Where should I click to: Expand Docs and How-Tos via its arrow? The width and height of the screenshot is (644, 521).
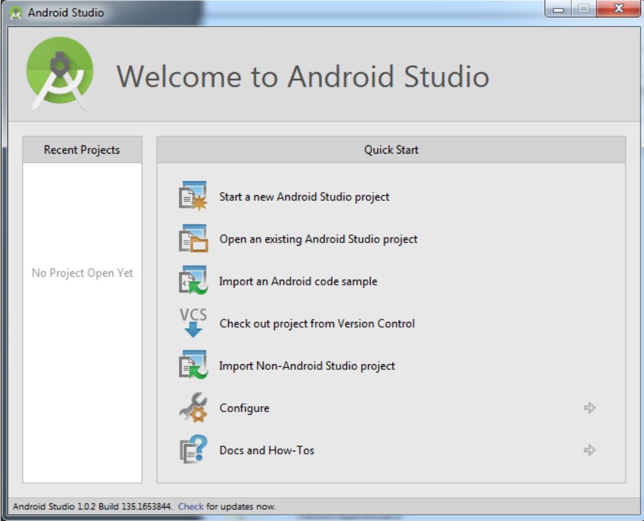(x=589, y=450)
